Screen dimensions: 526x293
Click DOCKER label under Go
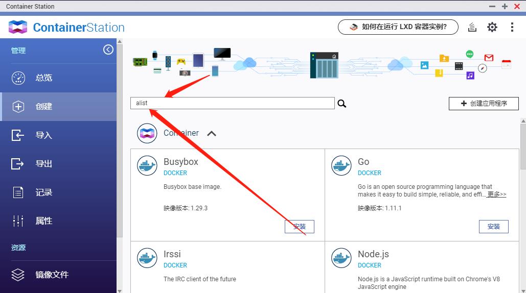point(370,173)
